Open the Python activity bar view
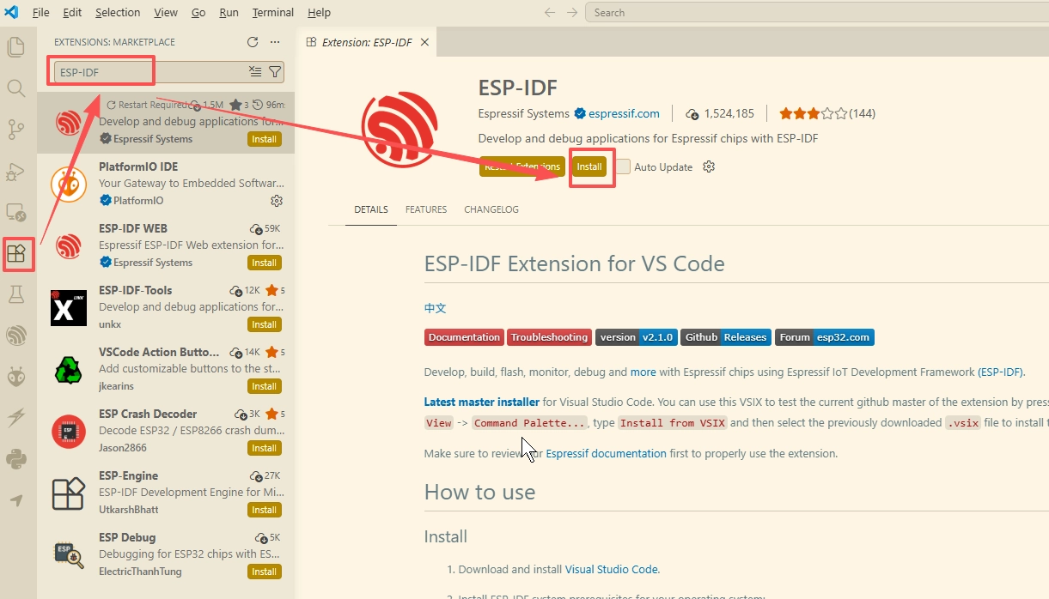Image resolution: width=1049 pixels, height=599 pixels. pos(16,459)
